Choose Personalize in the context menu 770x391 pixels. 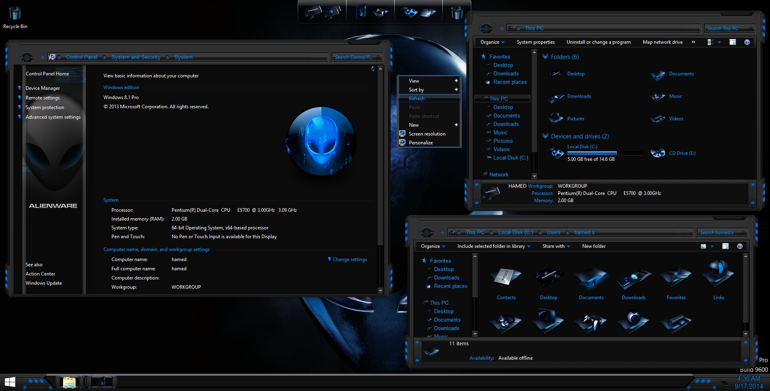click(x=421, y=143)
